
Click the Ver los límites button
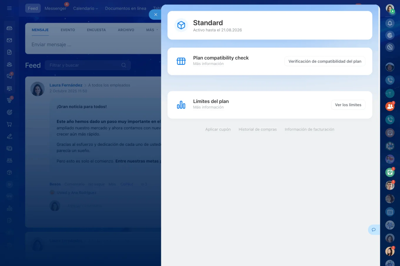348,105
